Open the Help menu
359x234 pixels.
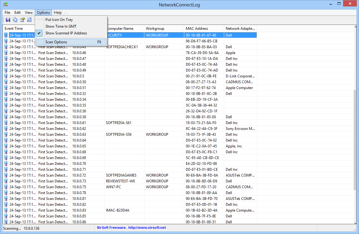[x=58, y=13]
